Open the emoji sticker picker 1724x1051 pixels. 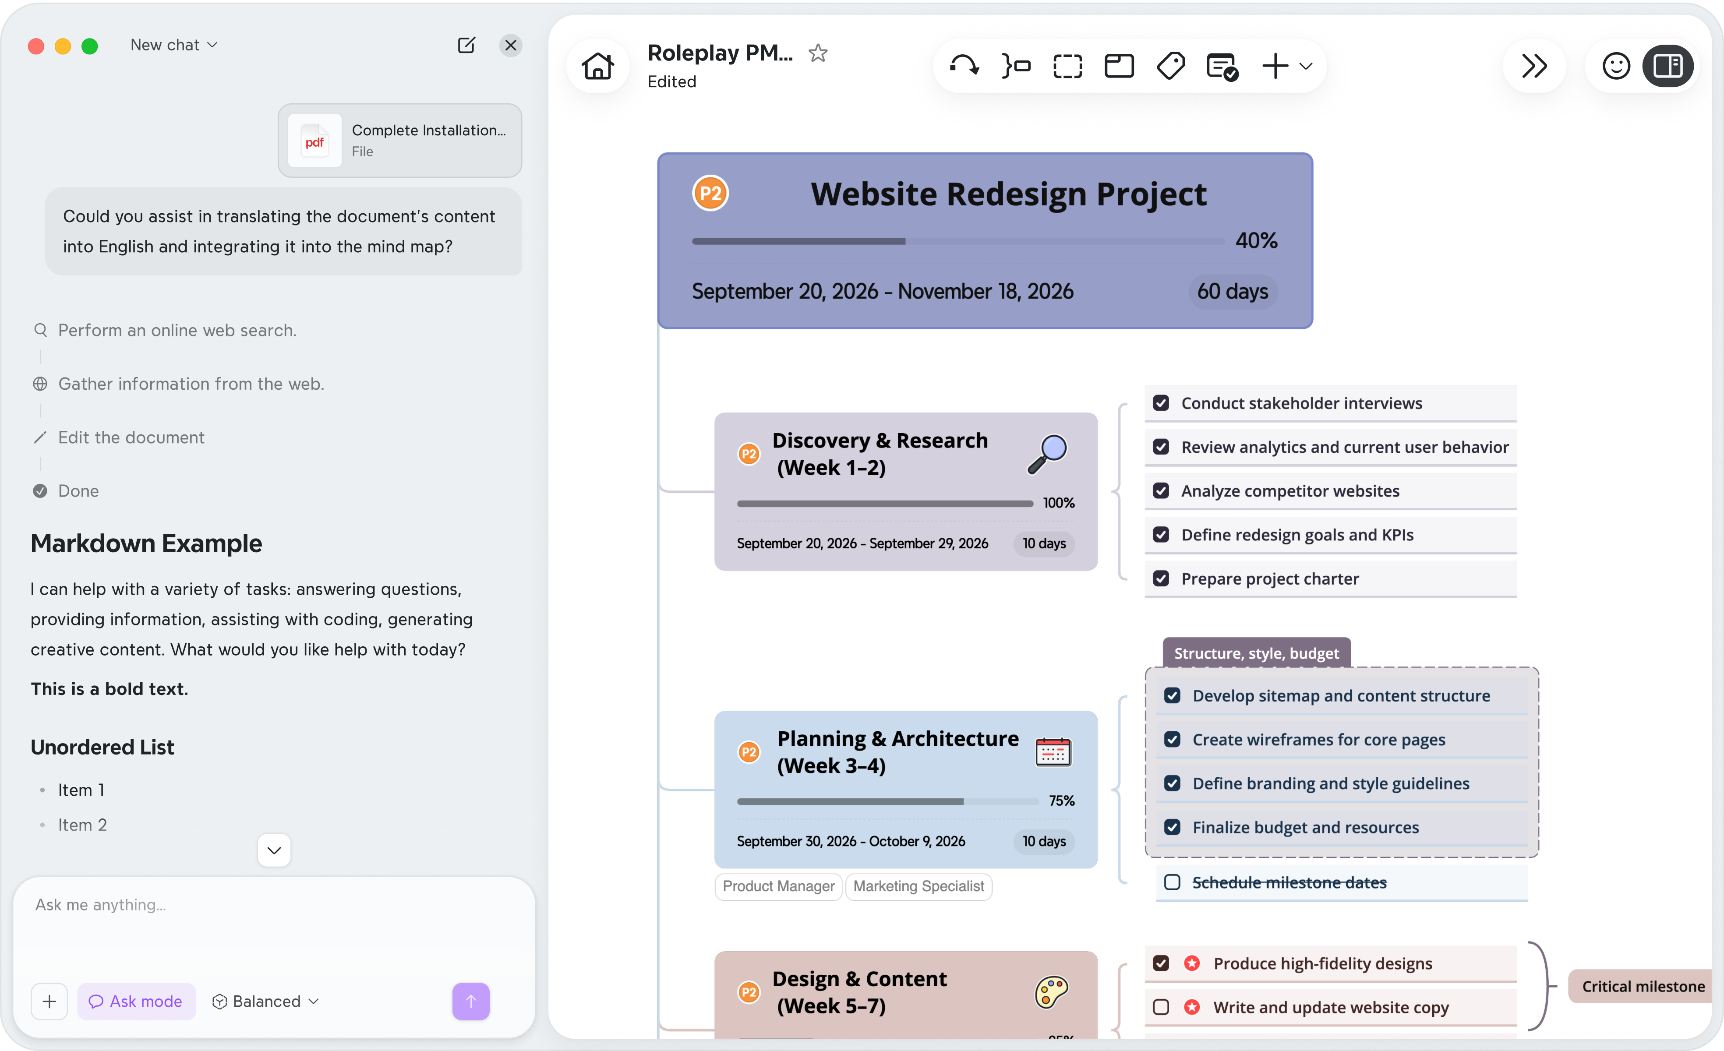coord(1616,66)
